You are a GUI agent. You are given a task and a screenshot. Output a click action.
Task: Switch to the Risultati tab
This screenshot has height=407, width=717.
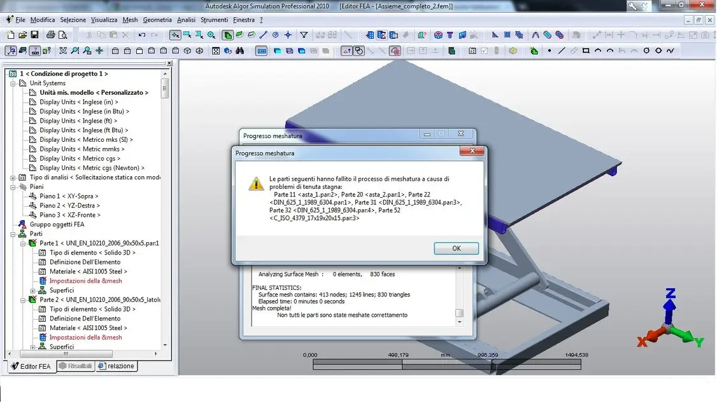point(75,366)
